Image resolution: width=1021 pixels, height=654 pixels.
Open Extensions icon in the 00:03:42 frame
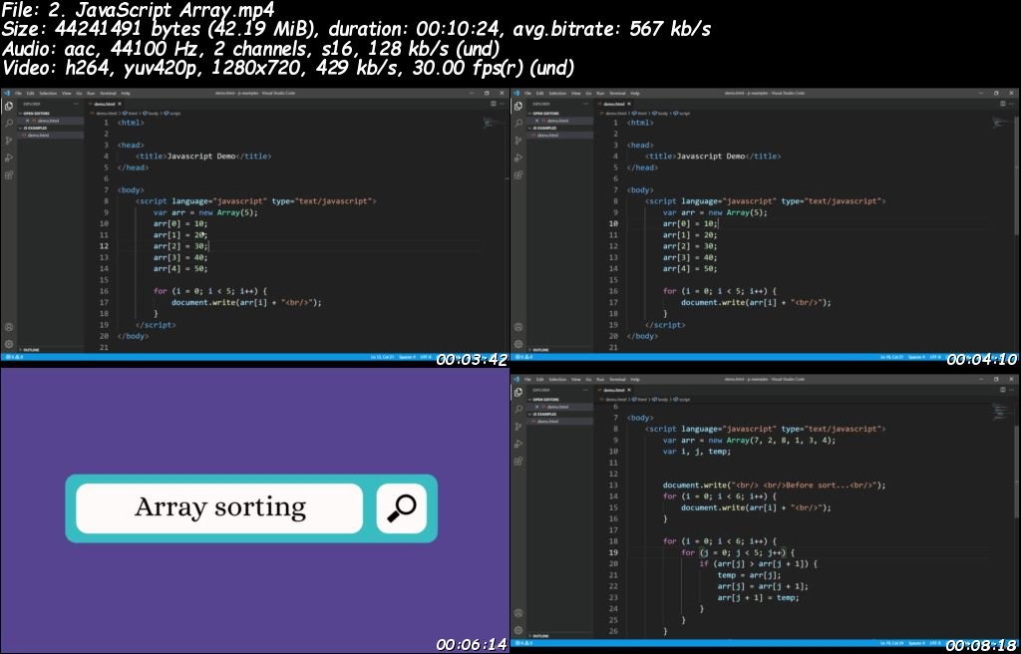[8, 174]
